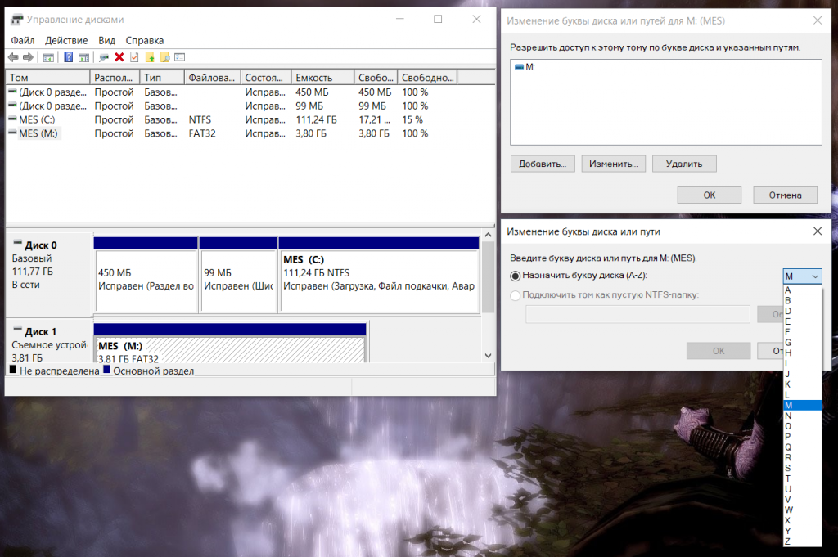Viewport: 838px width, 557px height.
Task: Sort by the Состояние column header
Action: point(266,78)
